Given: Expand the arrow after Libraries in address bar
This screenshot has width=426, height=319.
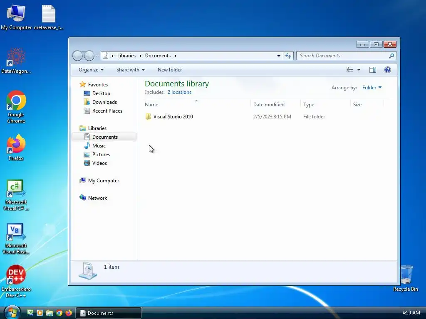Looking at the screenshot, I should (x=141, y=56).
